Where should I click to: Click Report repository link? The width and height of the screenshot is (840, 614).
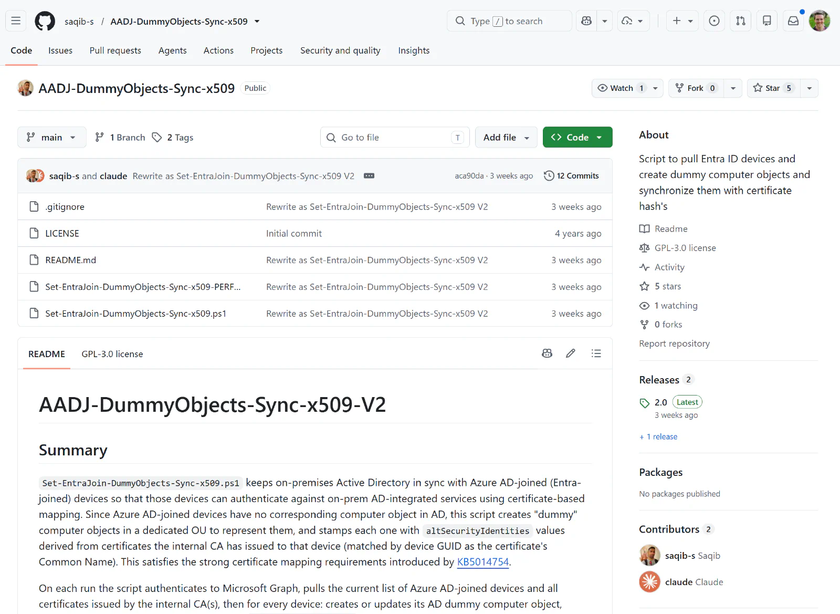[x=674, y=344]
